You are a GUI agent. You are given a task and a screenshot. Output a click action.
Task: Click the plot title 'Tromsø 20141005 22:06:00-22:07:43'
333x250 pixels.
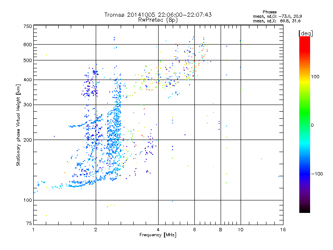coord(158,15)
